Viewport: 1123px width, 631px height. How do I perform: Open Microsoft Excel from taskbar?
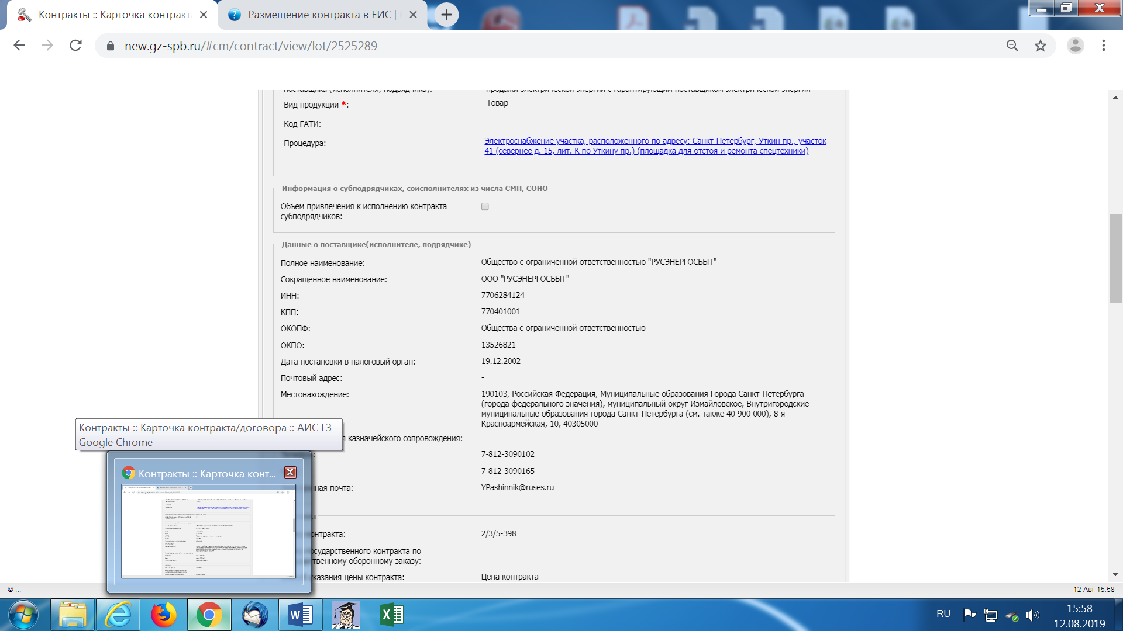[x=392, y=615]
